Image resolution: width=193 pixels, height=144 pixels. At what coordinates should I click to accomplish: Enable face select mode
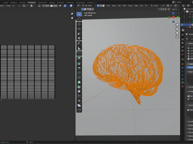click(x=103, y=6)
